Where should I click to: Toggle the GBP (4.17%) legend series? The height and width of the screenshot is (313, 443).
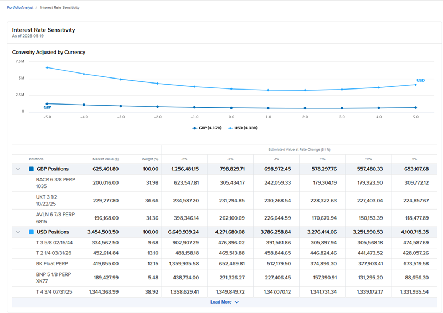[x=207, y=128]
